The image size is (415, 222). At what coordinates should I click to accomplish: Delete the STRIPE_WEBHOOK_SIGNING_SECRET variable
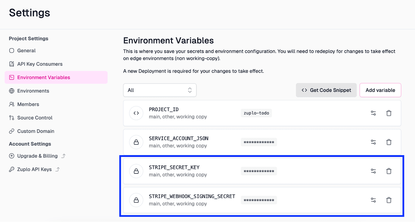tap(389, 200)
